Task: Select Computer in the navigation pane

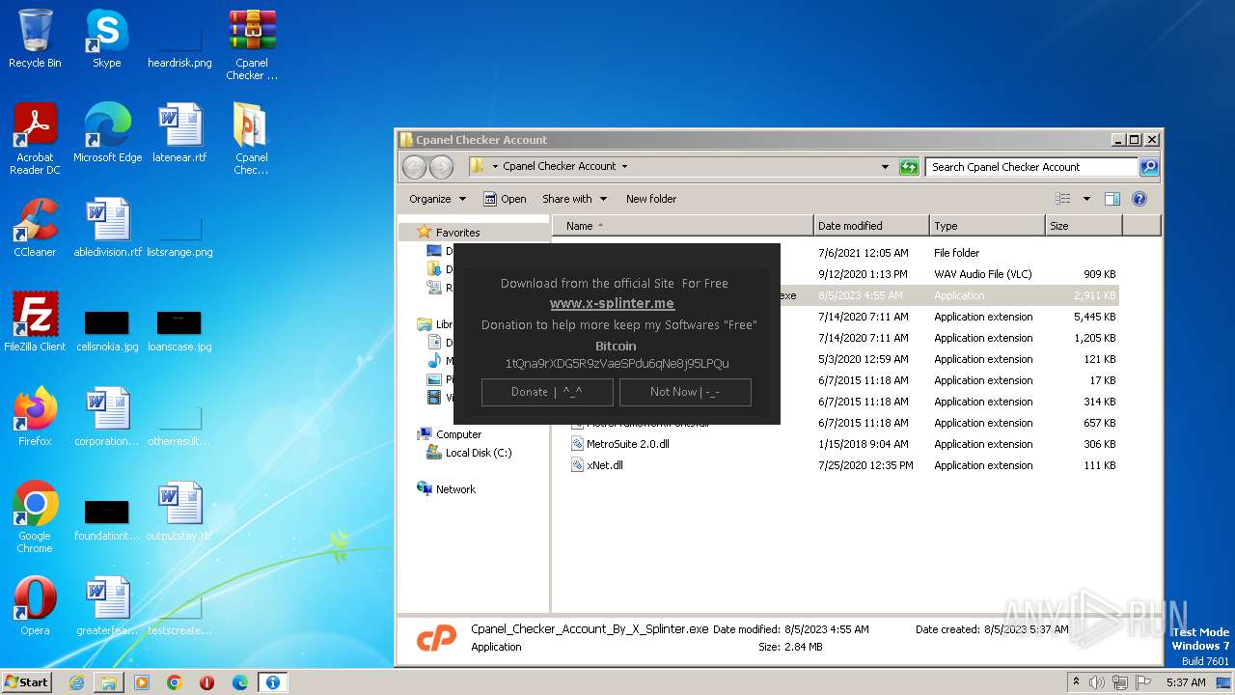Action: tap(458, 434)
